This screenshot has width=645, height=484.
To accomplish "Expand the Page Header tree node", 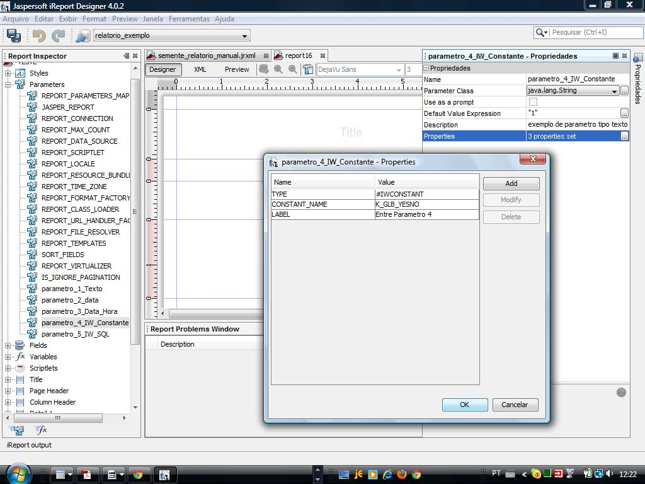I will [8, 391].
